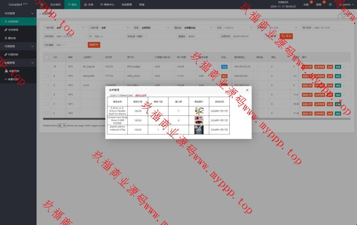Screen dimensions: 357x225
Task: Open 叠加组 in the sidebar
Action: pos(12,38)
